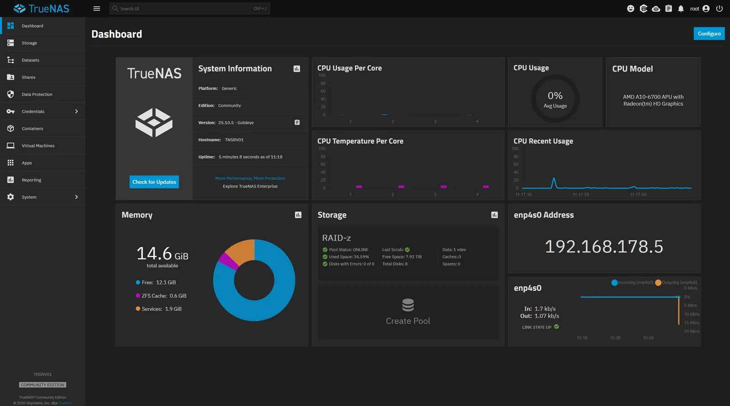This screenshot has width=730, height=406.
Task: Open Virtual Machines in the sidebar
Action: 42,146
